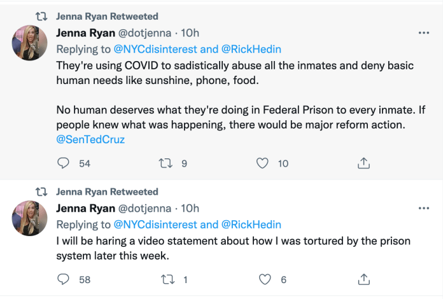Share the video statement tweet
Viewport: 443px width, 299px height.
point(363,279)
